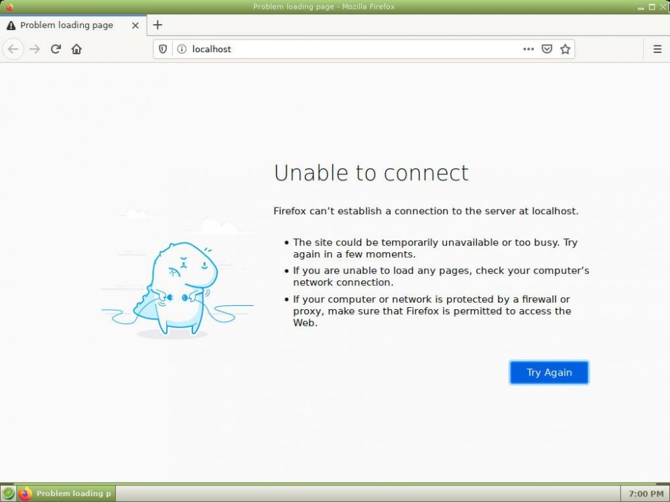Click the forward navigation arrow
670x502 pixels.
[35, 49]
